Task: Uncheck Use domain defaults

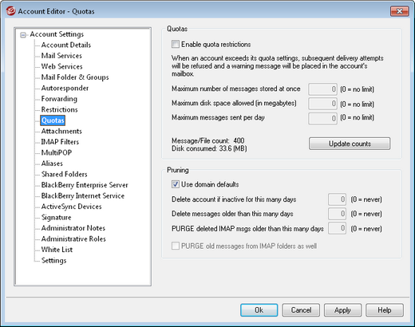Action: (x=176, y=184)
